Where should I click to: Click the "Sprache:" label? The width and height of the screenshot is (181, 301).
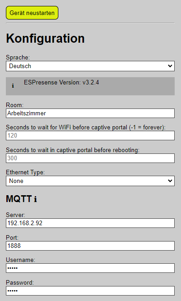18,57
